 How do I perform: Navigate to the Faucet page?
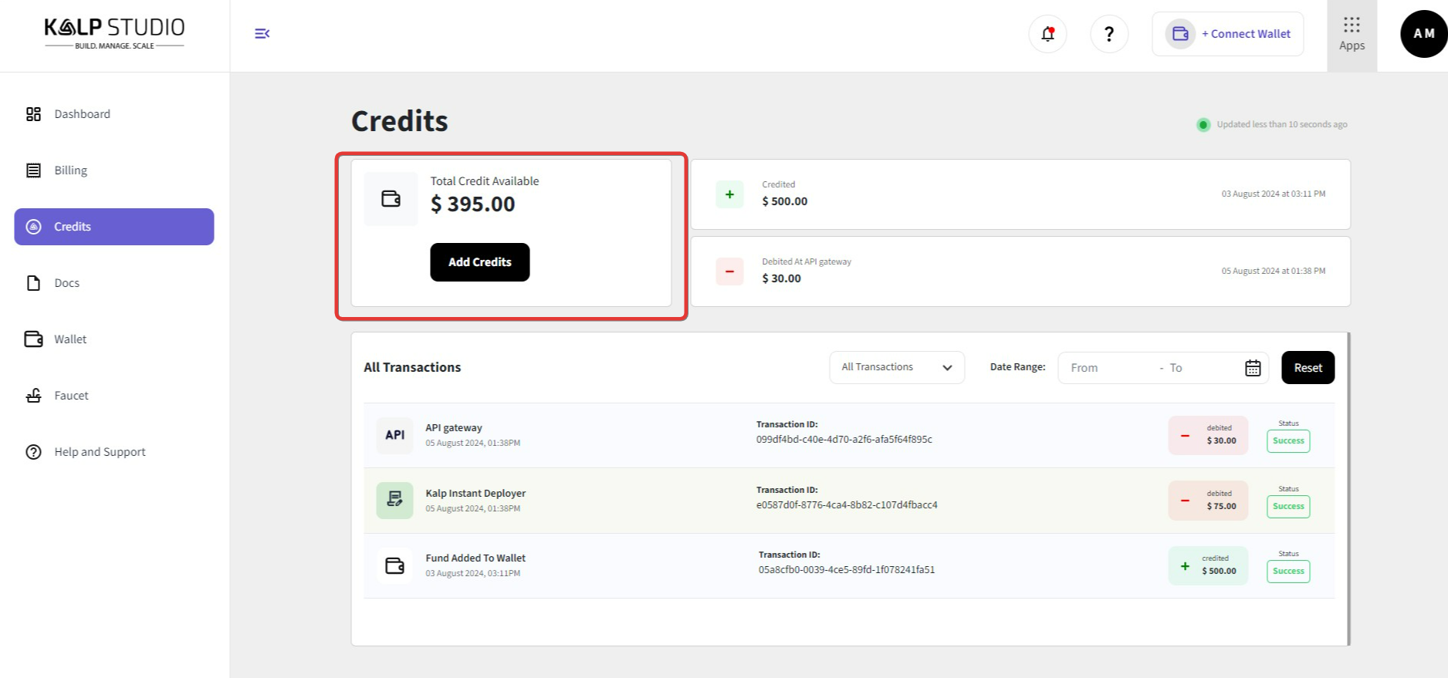(71, 396)
